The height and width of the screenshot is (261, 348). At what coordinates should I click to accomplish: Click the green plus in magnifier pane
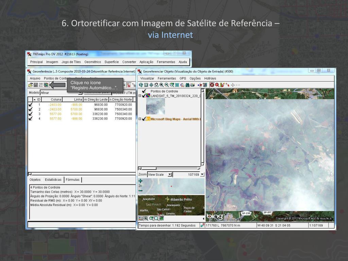tap(140, 181)
